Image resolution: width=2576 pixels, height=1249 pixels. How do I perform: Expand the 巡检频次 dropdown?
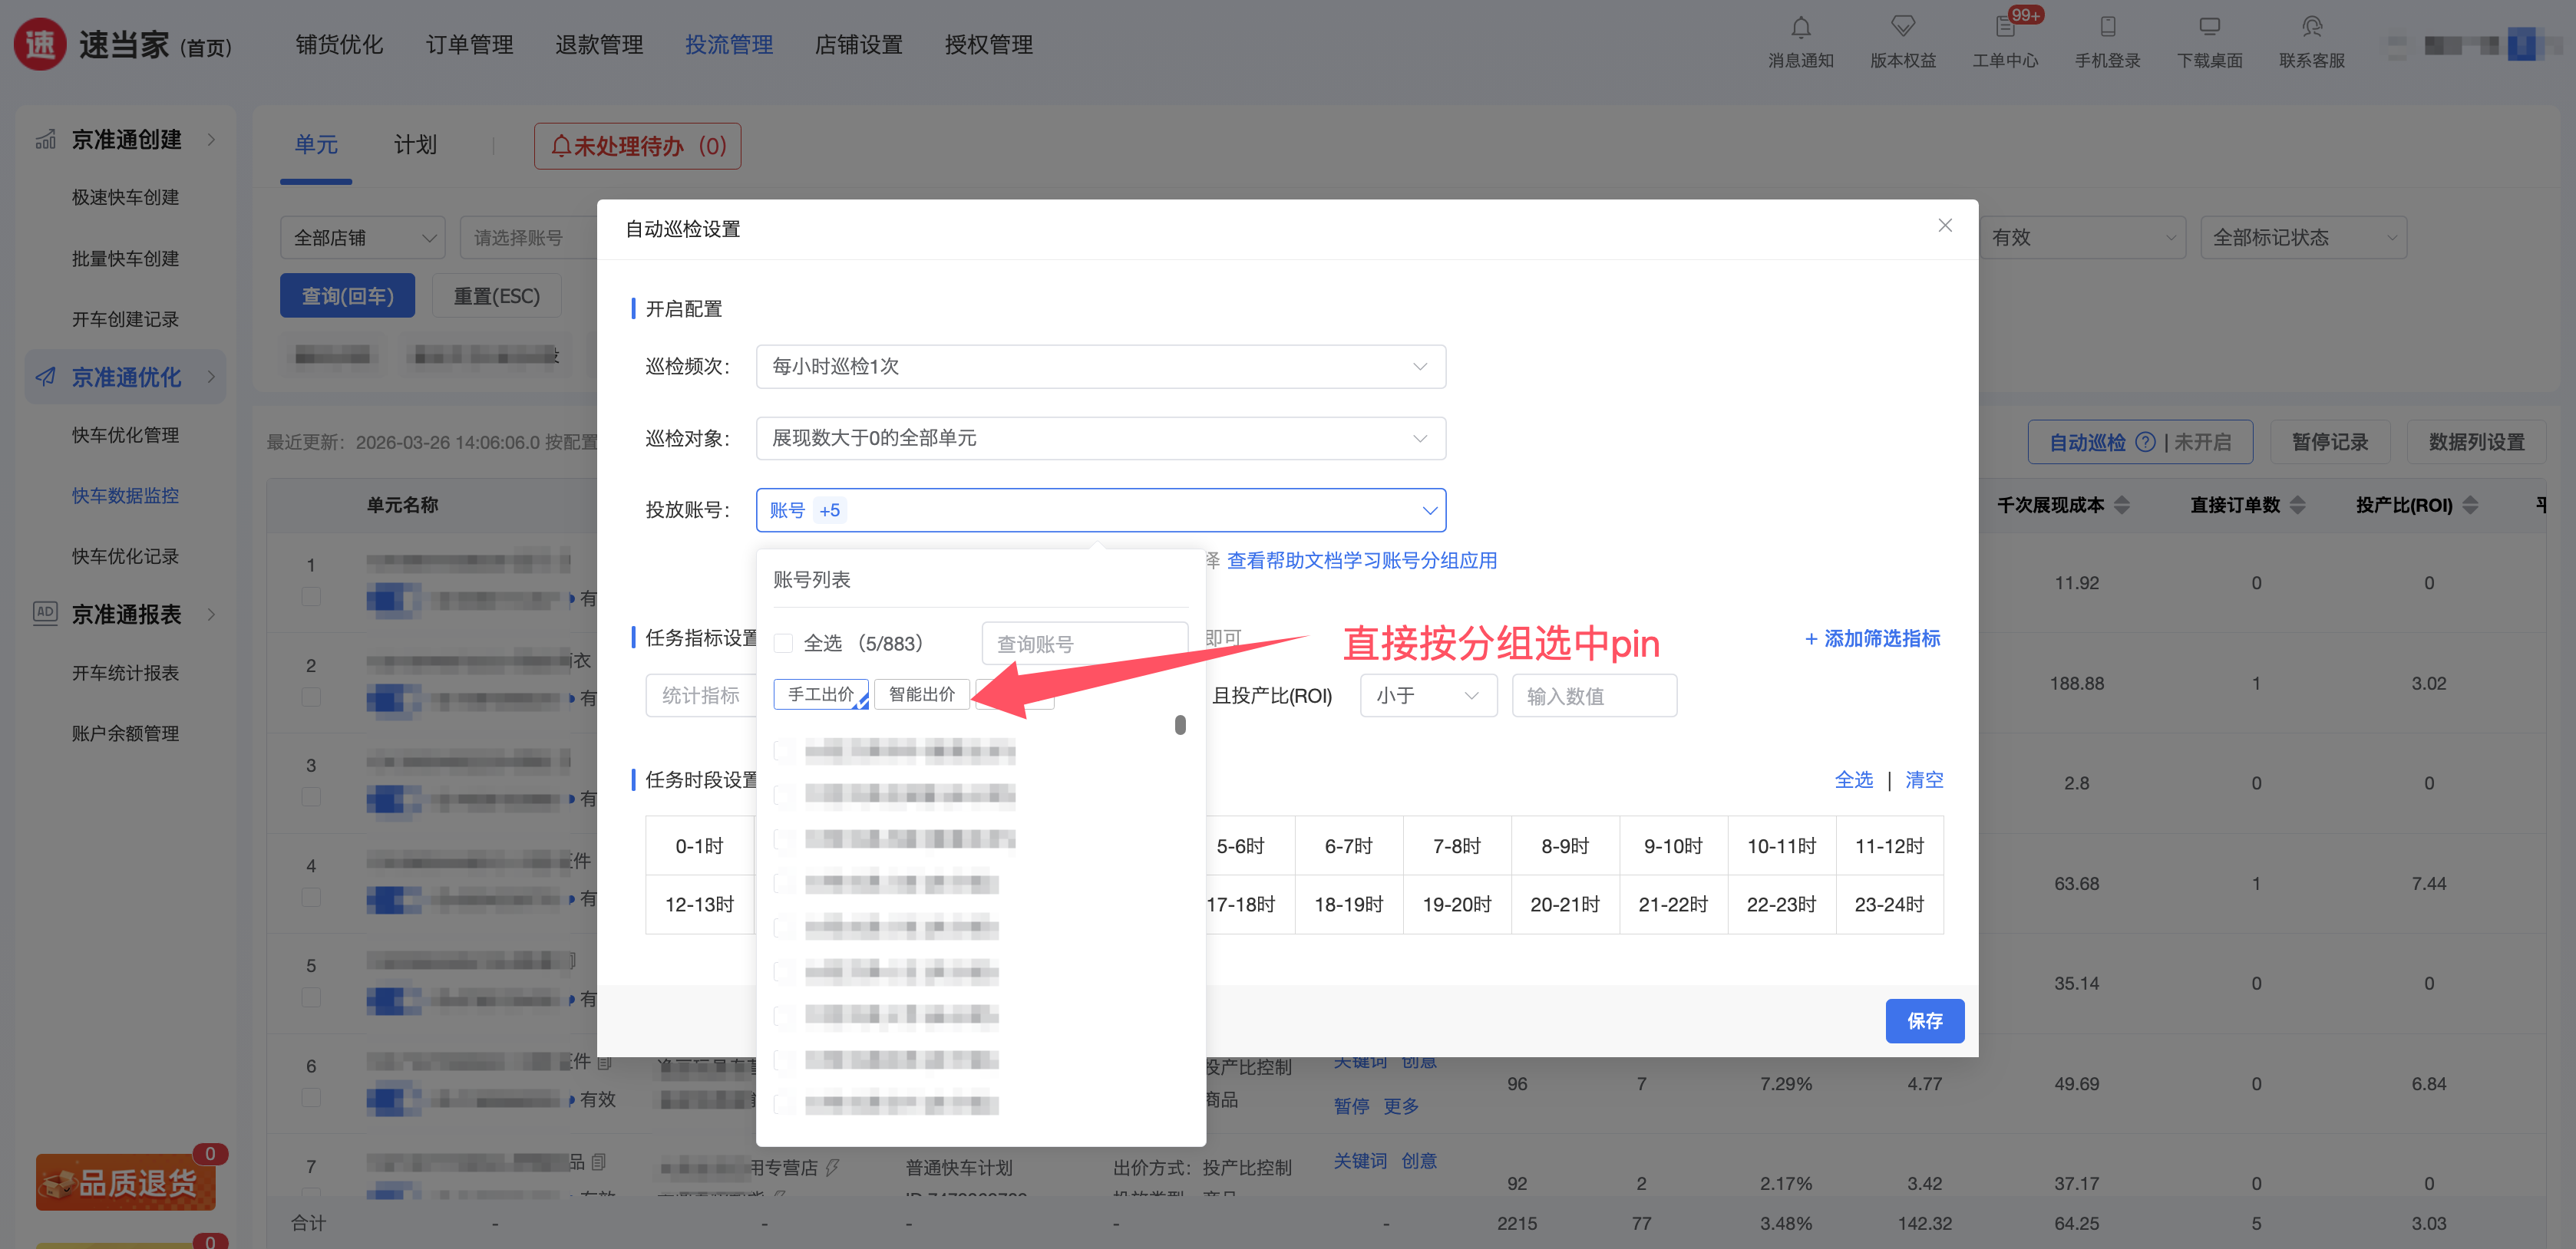point(1100,367)
